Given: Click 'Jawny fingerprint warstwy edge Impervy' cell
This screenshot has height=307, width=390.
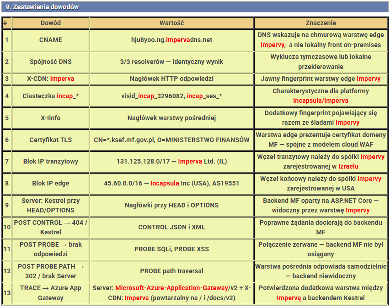Looking at the screenshot, I should tap(321, 79).
